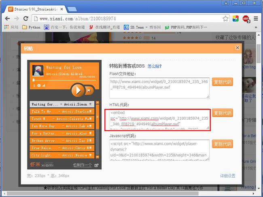263x197 pixels.
Task: Close the 转贴 repost dialog
Action: (238, 48)
